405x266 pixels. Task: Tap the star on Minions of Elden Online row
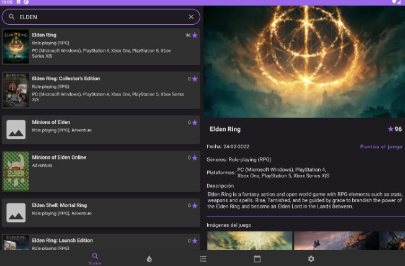pyautogui.click(x=195, y=157)
